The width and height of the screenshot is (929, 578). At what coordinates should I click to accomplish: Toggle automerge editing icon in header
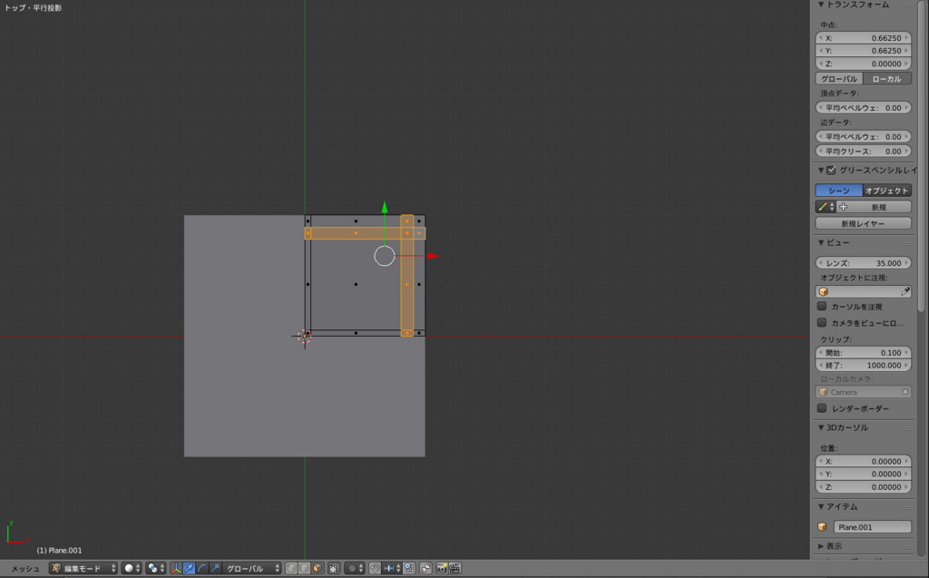tap(426, 569)
